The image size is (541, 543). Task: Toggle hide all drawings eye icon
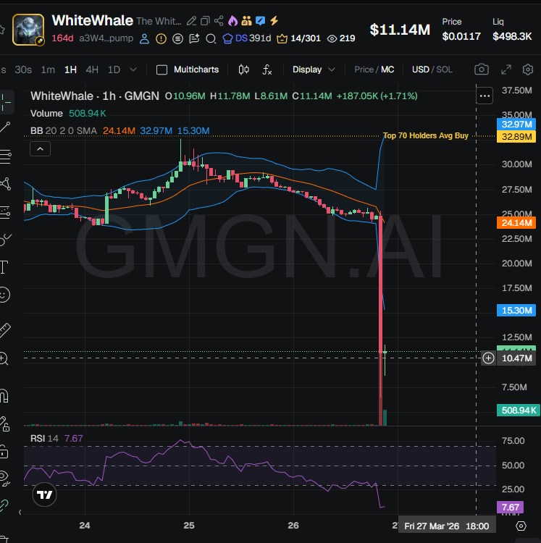click(x=5, y=478)
